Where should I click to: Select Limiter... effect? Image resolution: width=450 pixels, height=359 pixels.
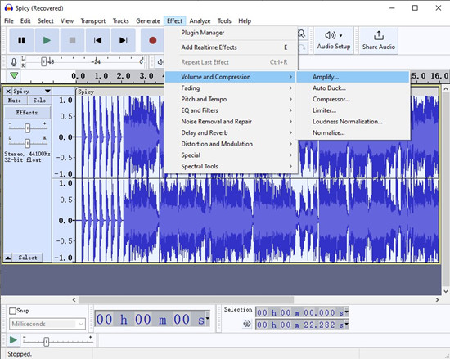[x=353, y=110]
